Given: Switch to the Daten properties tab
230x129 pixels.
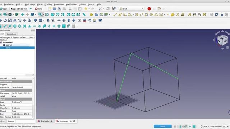Looking at the screenshot, I should [x=11, y=121].
